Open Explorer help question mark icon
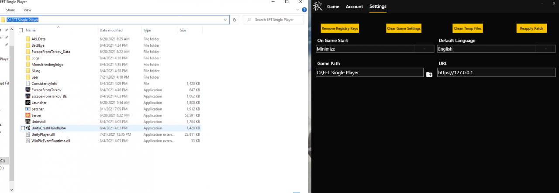Image resolution: width=559 pixels, height=193 pixels. (x=304, y=10)
